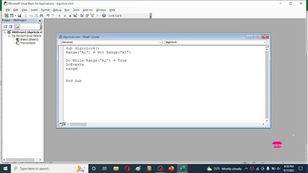The width and height of the screenshot is (308, 173).
Task: Open the Edit menu
Action: 16,10
